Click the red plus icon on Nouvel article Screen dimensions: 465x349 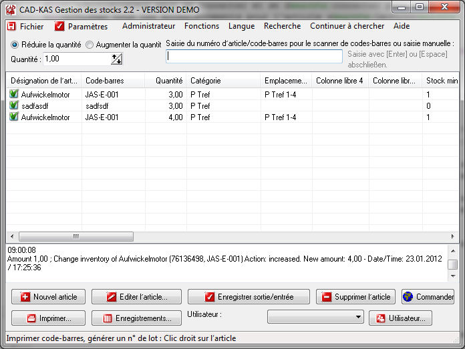click(x=25, y=297)
